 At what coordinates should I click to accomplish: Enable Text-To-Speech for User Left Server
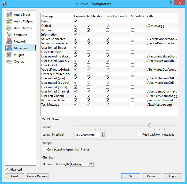[x=108, y=52]
